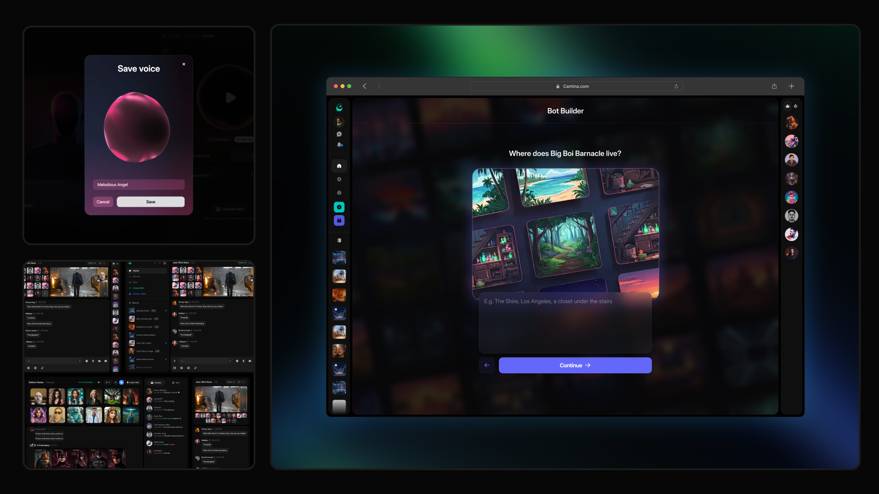Click Leave room in the collage panel
This screenshot has height=494, width=879.
(x=132, y=382)
